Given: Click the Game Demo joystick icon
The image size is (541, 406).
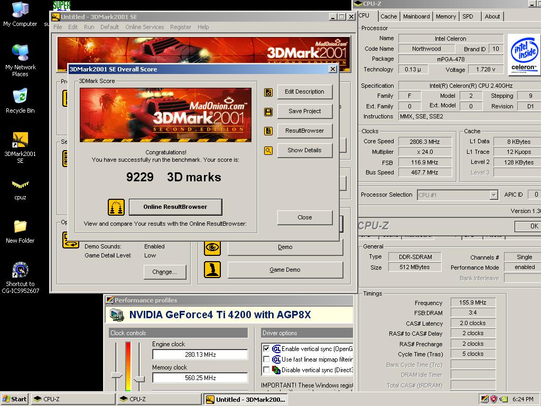Looking at the screenshot, I should click(212, 270).
